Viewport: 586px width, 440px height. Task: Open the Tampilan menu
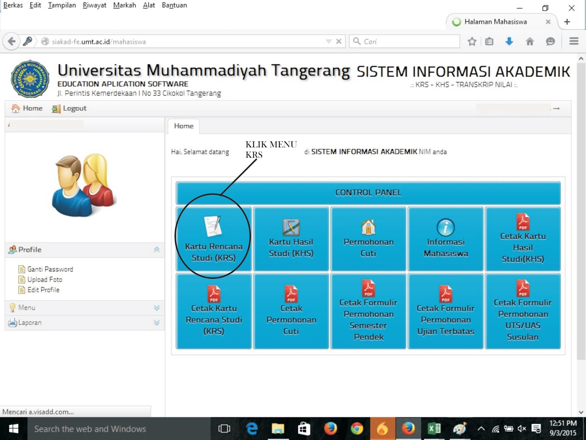(x=62, y=5)
